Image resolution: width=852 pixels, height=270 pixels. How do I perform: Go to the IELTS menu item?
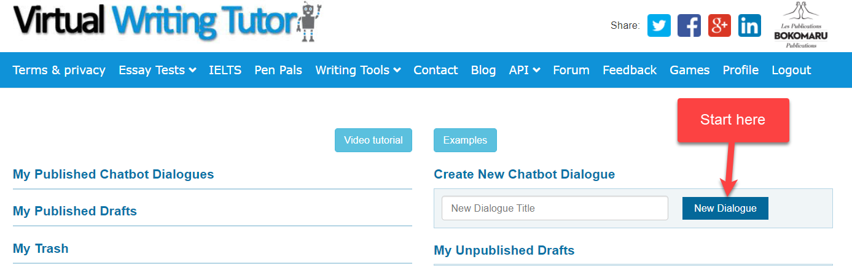pos(225,70)
